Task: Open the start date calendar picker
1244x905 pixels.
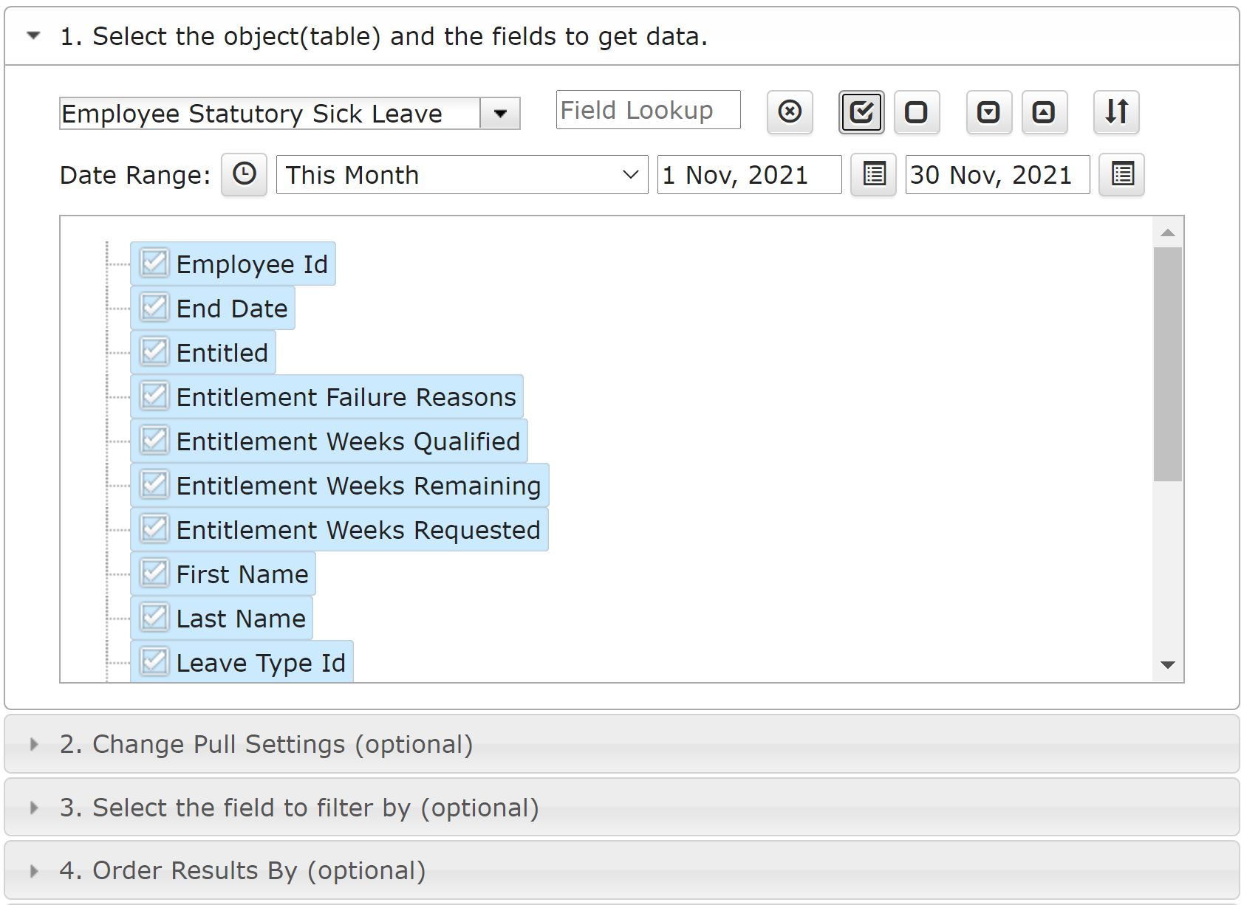Action: [x=874, y=175]
